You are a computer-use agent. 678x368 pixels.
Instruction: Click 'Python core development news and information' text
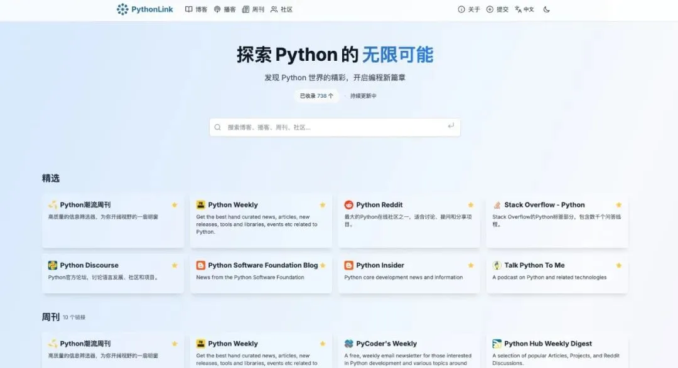[x=404, y=277]
